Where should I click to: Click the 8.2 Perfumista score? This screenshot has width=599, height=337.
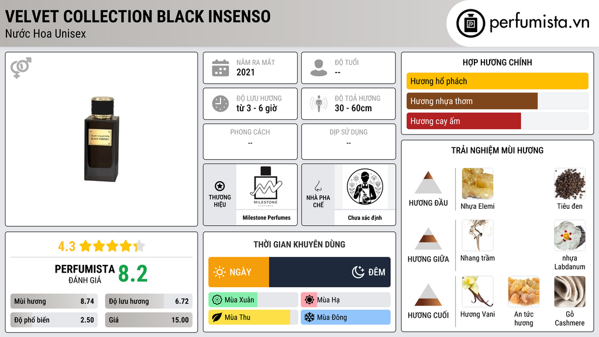coord(133,274)
